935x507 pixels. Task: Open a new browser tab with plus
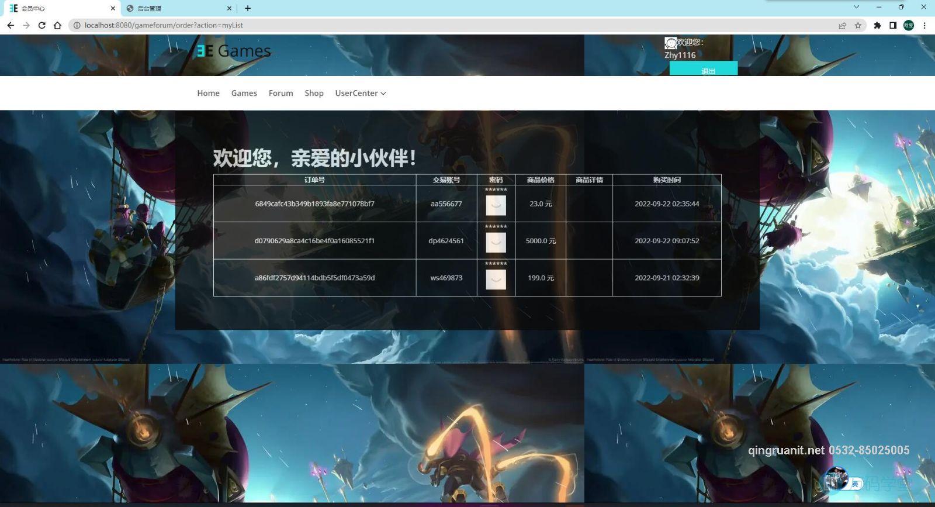(x=248, y=8)
